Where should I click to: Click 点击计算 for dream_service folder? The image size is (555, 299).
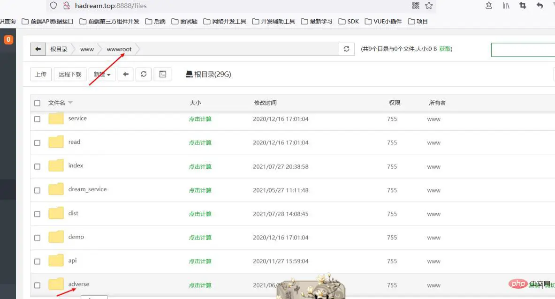click(200, 190)
